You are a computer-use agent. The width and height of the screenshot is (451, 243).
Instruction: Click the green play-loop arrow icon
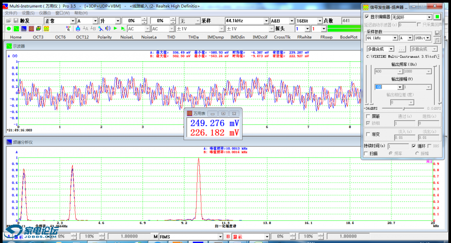click(x=123, y=28)
